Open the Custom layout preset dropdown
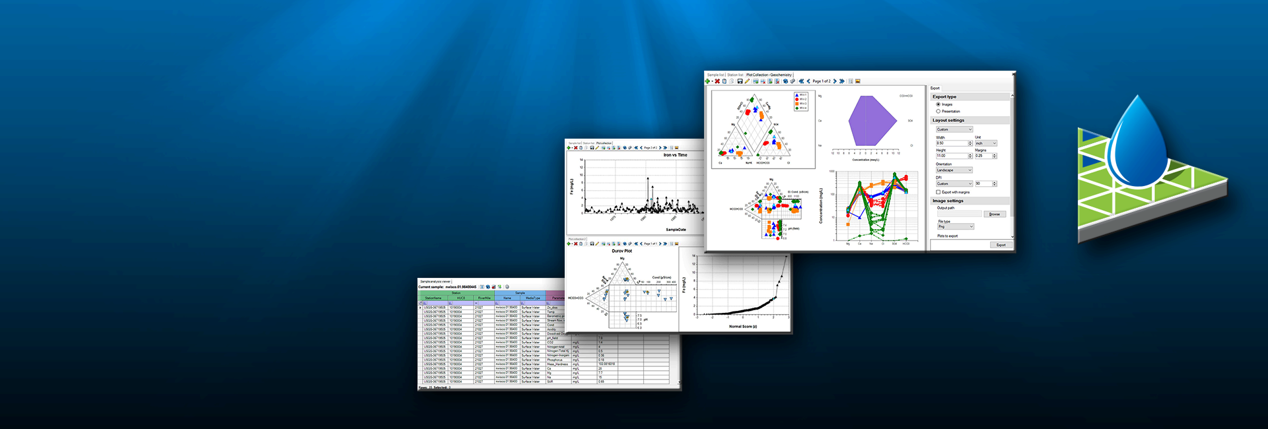The height and width of the screenshot is (429, 1268). [x=954, y=129]
